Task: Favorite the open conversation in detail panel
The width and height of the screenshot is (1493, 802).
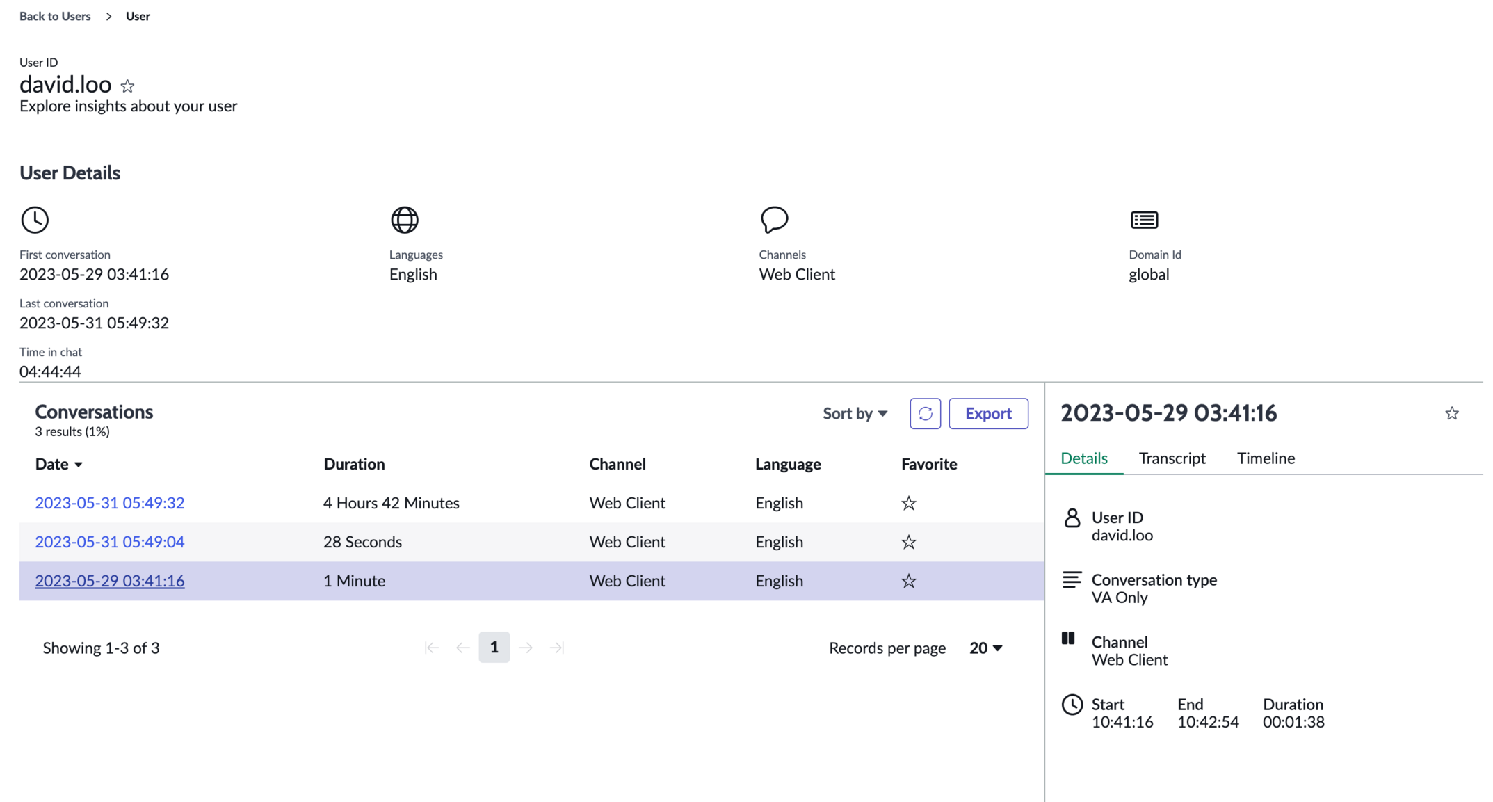Action: 1451,413
